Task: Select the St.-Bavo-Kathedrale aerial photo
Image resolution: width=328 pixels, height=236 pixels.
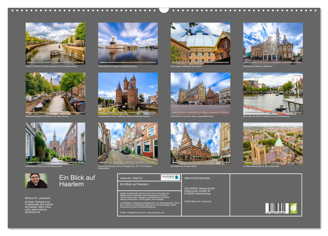Action: (272, 143)
